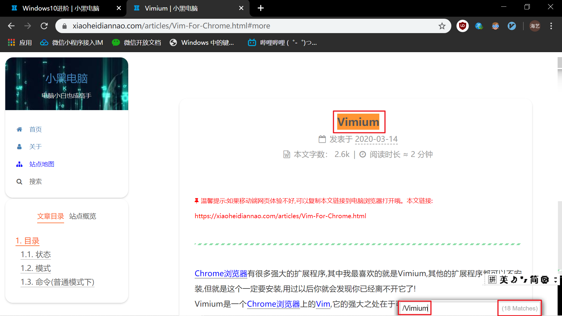This screenshot has height=316, width=562.
Task: Open Chrome's three-dot menu
Action: coord(551,26)
